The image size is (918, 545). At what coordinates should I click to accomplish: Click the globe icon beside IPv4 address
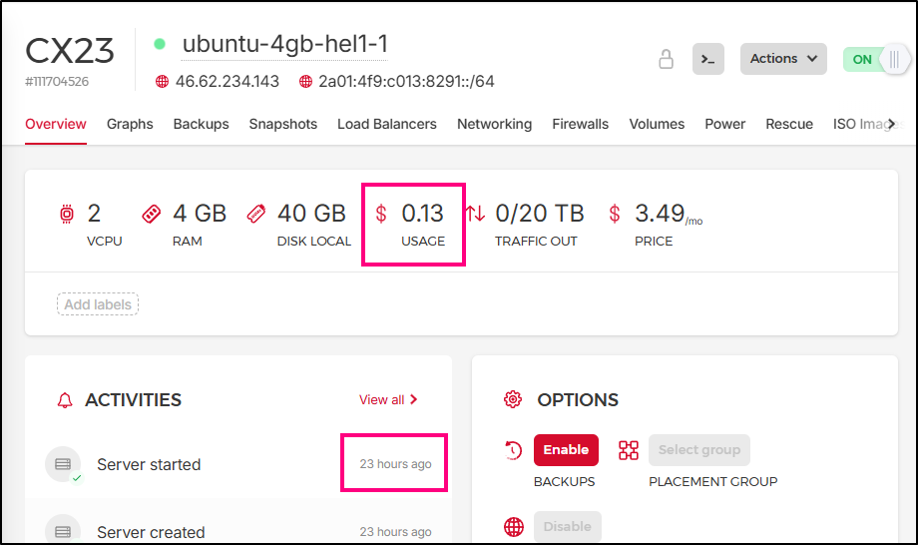(162, 82)
